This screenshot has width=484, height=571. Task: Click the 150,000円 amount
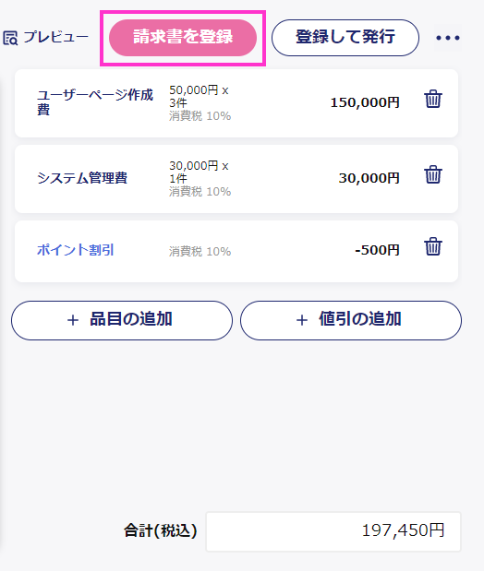pyautogui.click(x=365, y=102)
